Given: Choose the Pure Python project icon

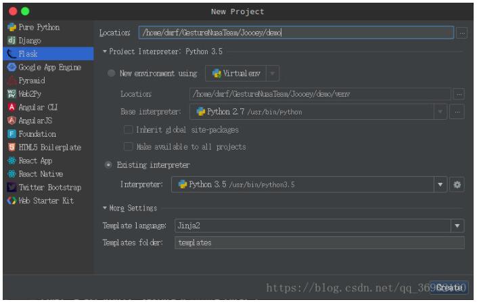Looking at the screenshot, I should (x=12, y=27).
